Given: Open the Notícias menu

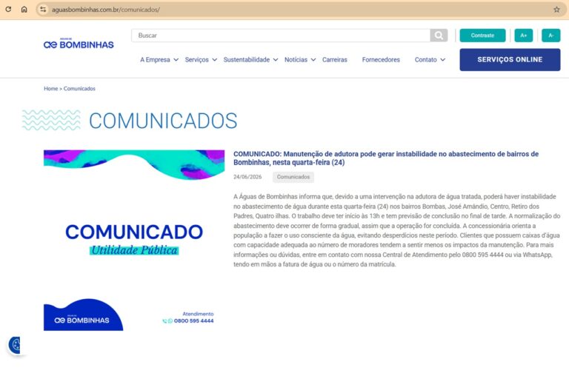Looking at the screenshot, I should 296,60.
